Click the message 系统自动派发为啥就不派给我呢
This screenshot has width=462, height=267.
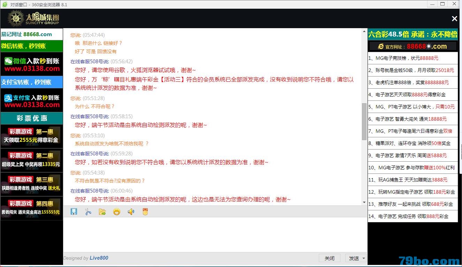click(112, 144)
